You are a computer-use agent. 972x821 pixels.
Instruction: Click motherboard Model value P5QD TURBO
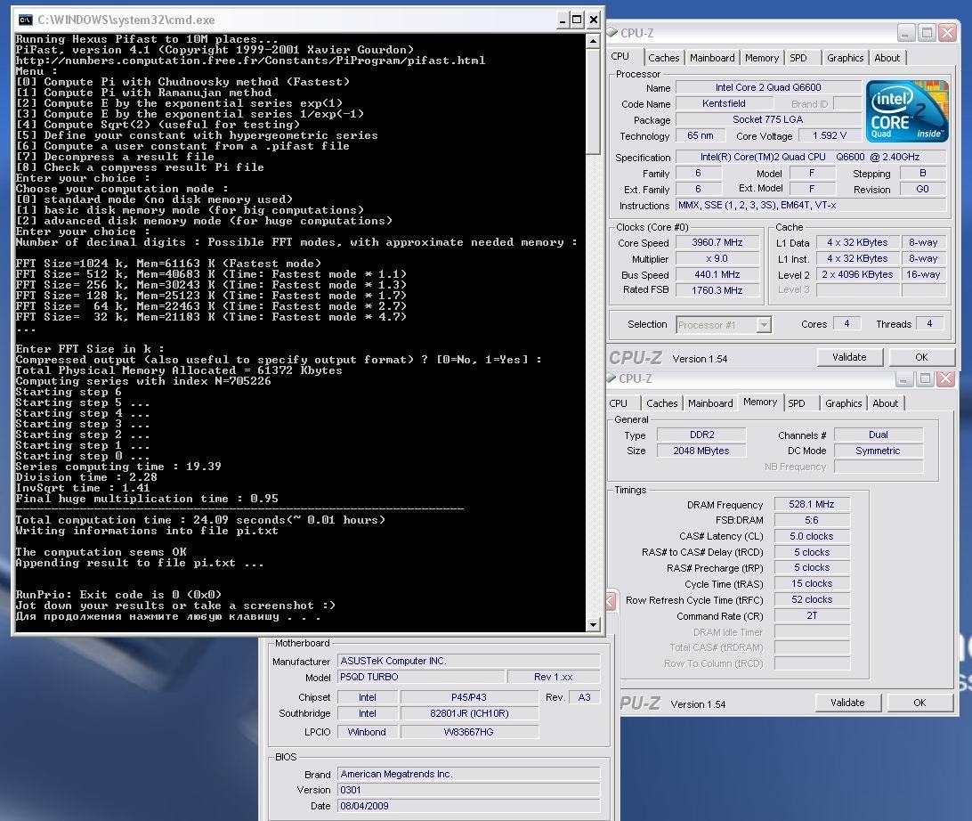click(x=421, y=677)
